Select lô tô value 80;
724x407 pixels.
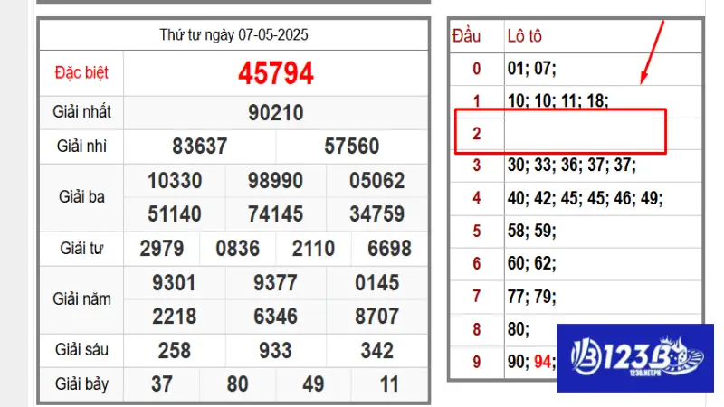(x=519, y=329)
